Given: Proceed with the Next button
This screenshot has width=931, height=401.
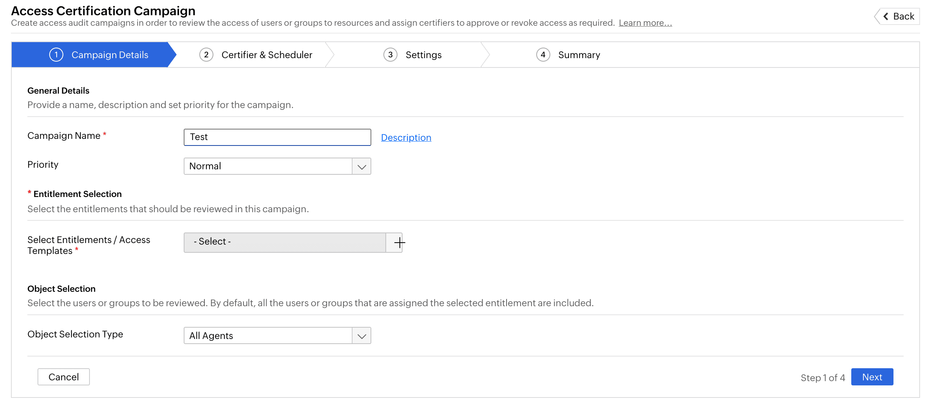Looking at the screenshot, I should (x=872, y=377).
